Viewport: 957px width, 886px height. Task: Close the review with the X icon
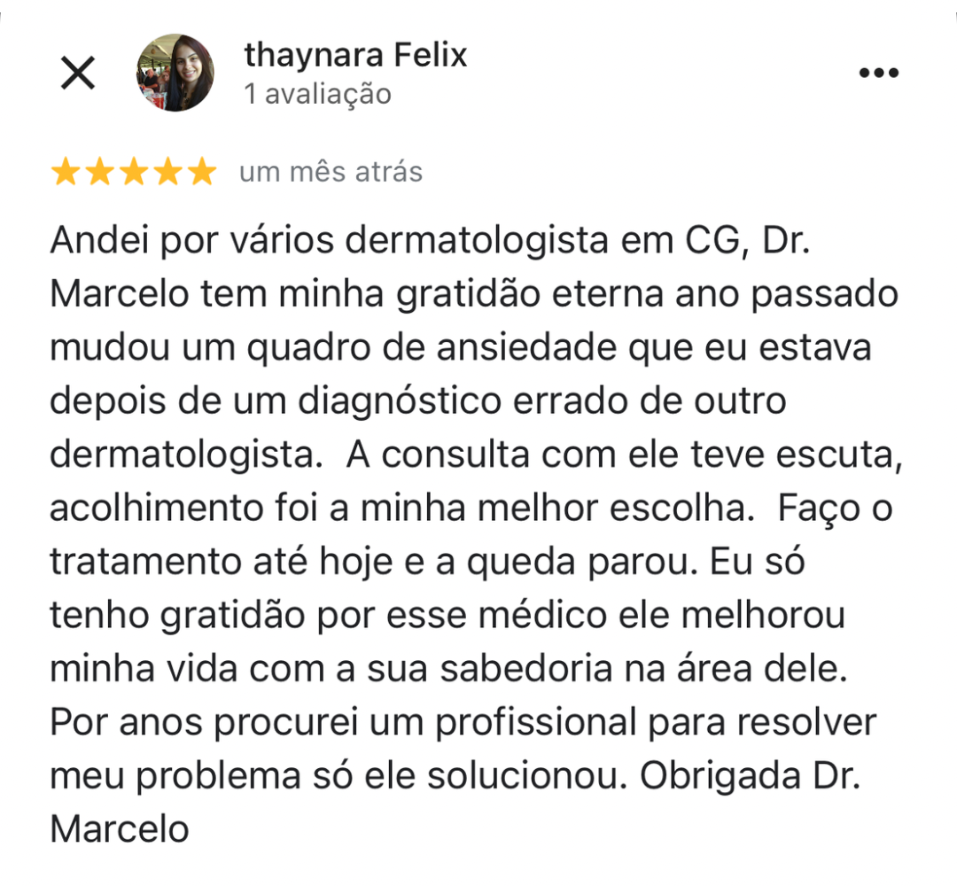[78, 73]
